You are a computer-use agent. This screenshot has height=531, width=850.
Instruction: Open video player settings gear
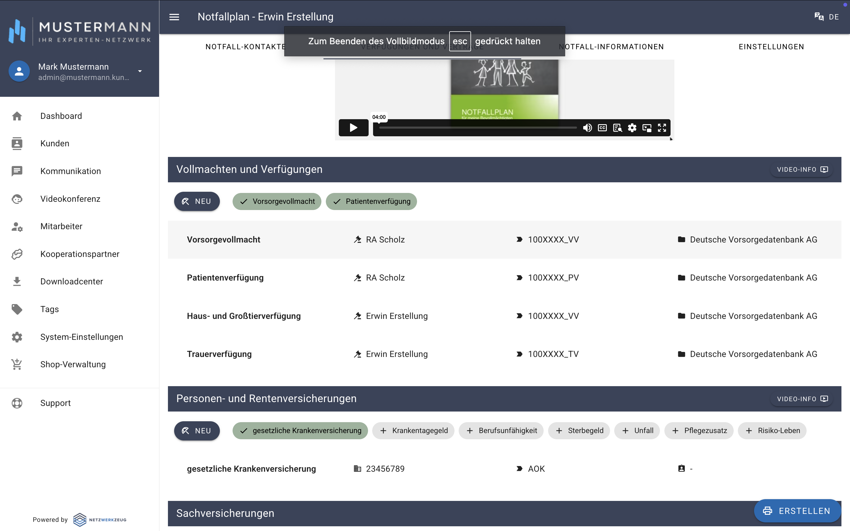(x=632, y=128)
